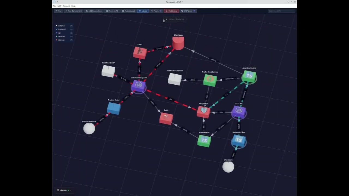
Task: Click the INTERNAL label near Traffic Alert Service
Action: tap(230, 79)
